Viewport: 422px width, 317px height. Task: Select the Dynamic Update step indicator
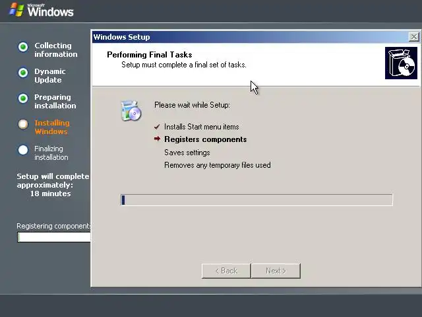pos(23,73)
